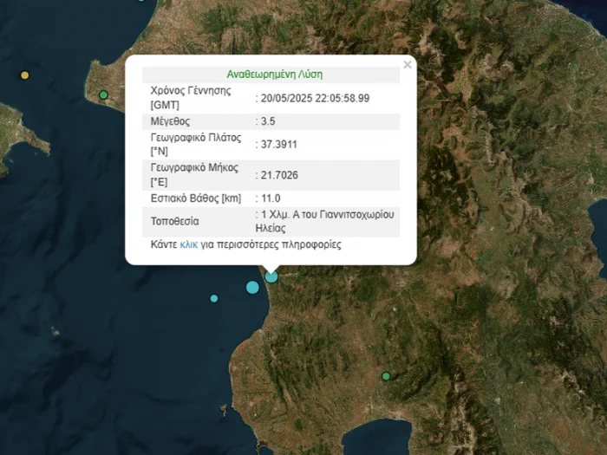Select the green marker in the southeast inland
The image size is (607, 455).
coord(386,376)
